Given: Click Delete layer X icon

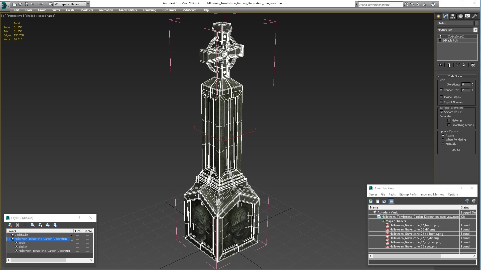Looking at the screenshot, I should (x=18, y=225).
